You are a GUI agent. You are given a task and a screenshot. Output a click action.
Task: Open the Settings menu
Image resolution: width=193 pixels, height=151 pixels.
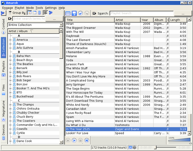[x=51, y=8]
